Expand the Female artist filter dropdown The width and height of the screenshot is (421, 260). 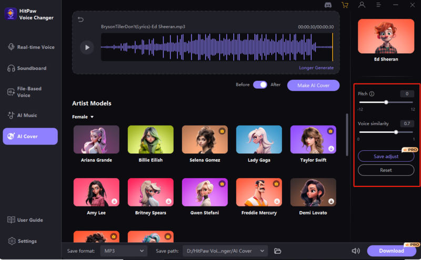(83, 117)
